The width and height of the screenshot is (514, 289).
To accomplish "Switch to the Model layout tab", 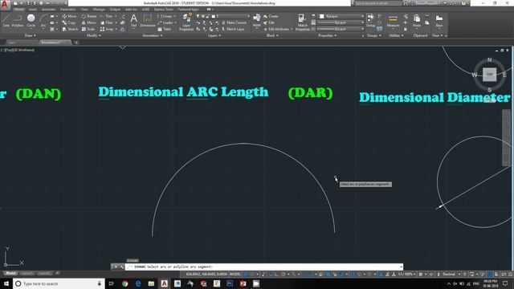I will click(10, 273).
